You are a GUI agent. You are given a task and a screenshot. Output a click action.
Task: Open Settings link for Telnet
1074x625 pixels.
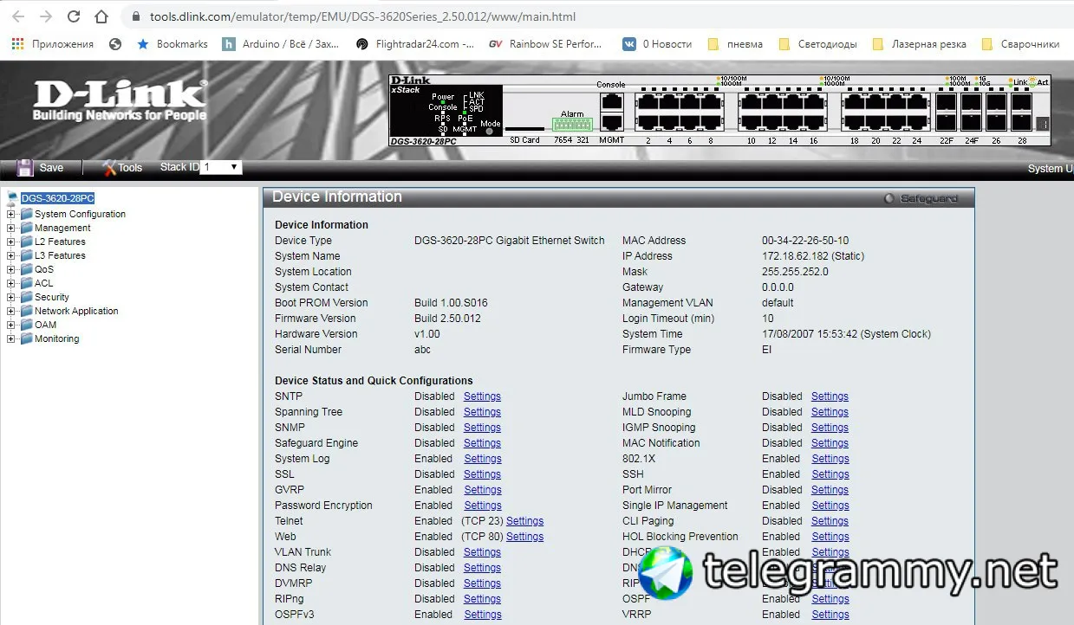pyautogui.click(x=524, y=521)
